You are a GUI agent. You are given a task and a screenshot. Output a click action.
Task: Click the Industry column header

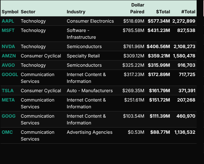point(76,12)
